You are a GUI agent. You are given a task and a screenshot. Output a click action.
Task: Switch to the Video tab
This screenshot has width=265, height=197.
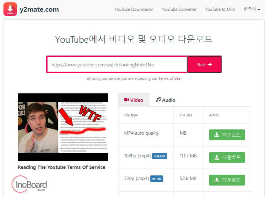coord(134,100)
